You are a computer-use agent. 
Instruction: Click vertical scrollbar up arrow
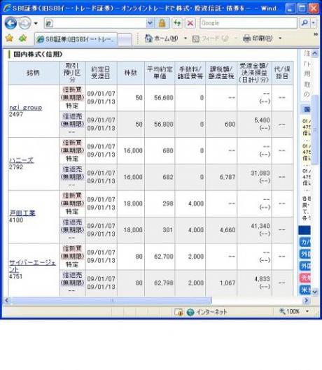coord(314,54)
